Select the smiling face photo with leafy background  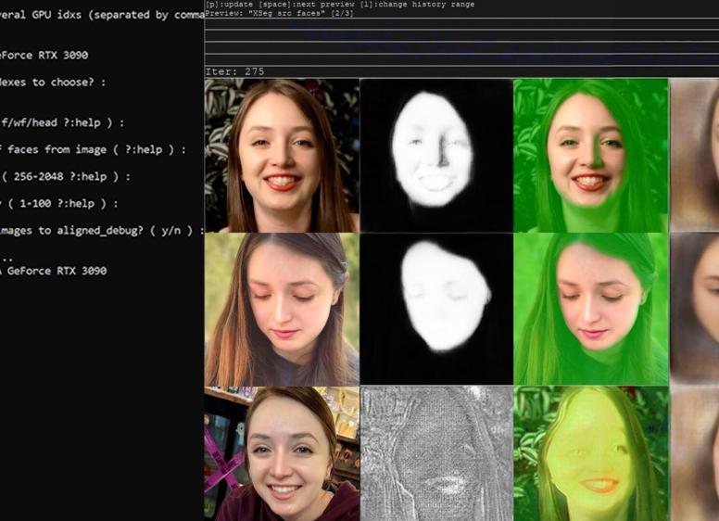[x=282, y=156]
